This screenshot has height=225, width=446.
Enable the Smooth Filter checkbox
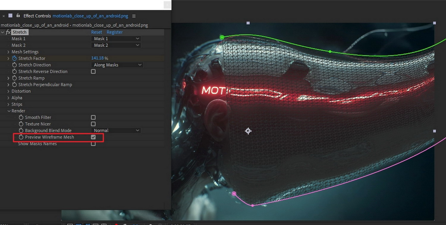(93, 117)
